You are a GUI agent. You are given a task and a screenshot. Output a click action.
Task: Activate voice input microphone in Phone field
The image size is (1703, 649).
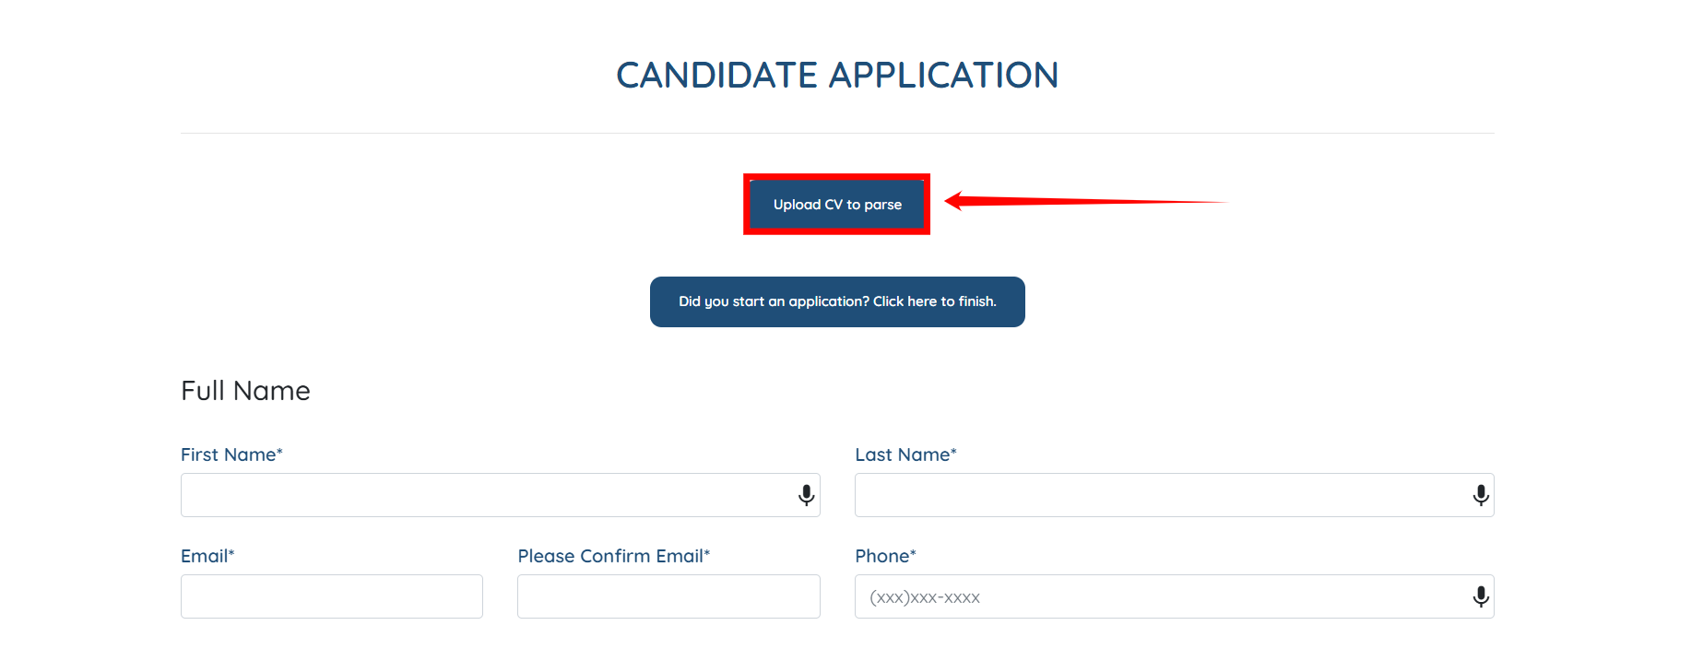(x=1481, y=597)
